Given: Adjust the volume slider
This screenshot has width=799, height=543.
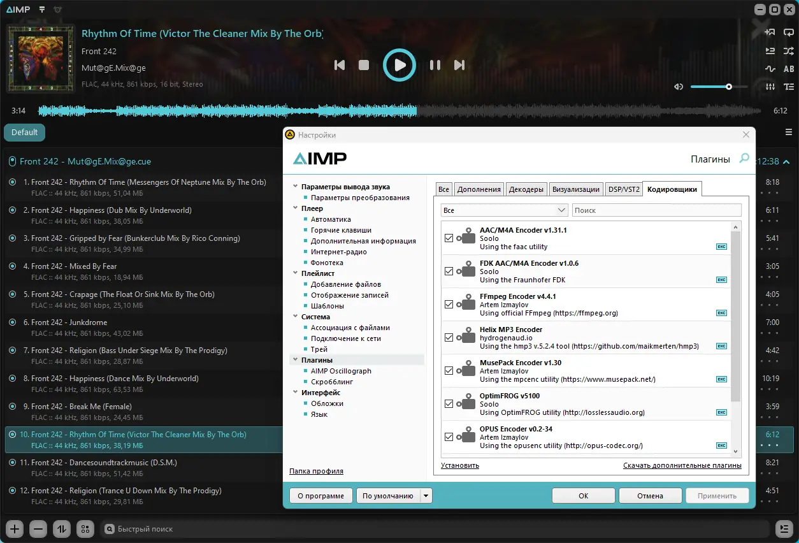Looking at the screenshot, I should click(x=719, y=87).
